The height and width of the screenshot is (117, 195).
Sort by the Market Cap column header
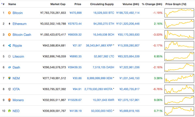pyautogui.click(x=58, y=4)
